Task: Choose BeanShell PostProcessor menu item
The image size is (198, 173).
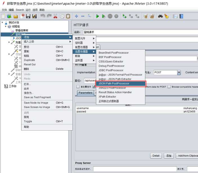Action: pyautogui.click(x=121, y=53)
